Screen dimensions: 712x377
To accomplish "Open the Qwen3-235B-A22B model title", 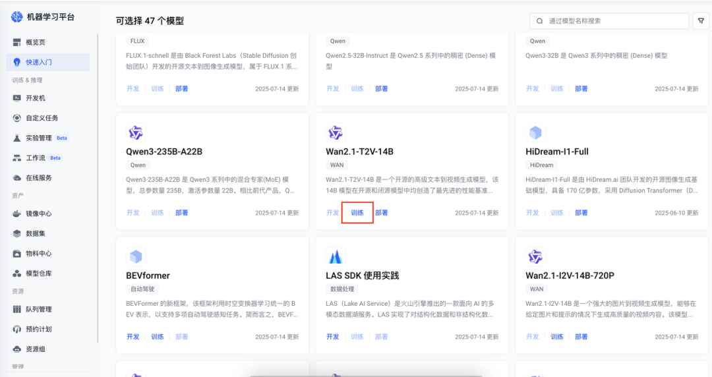I will tap(164, 152).
